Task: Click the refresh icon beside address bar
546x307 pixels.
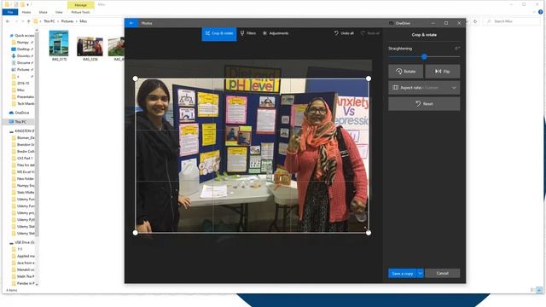Action: click(x=475, y=21)
